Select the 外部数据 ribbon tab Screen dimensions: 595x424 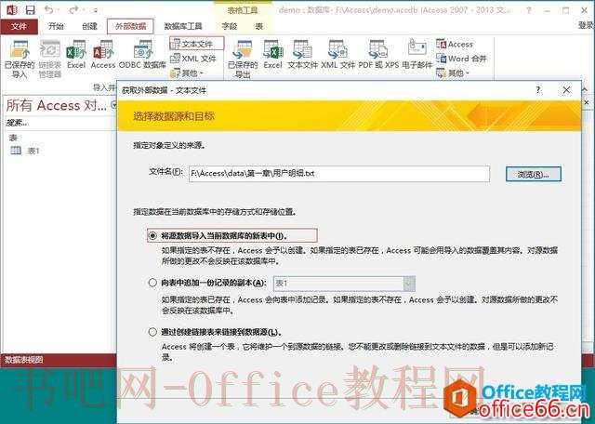(130, 26)
